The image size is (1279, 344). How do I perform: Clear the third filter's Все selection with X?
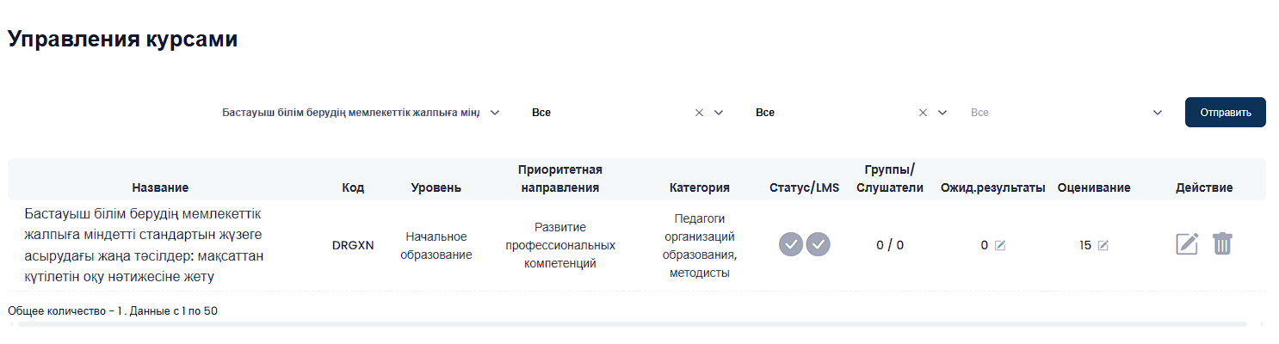point(923,113)
